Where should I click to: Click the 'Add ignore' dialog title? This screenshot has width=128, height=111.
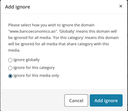(17, 7)
